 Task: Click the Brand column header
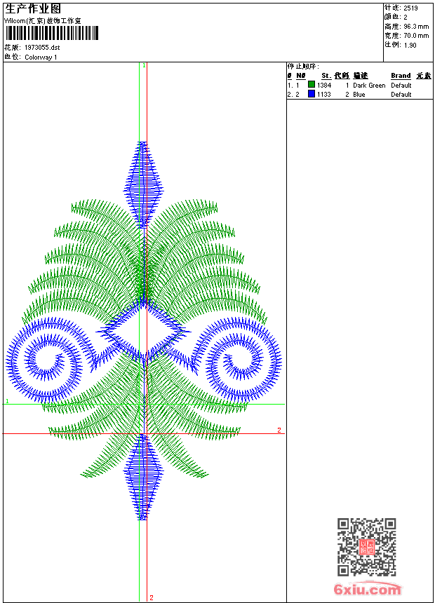coord(401,76)
